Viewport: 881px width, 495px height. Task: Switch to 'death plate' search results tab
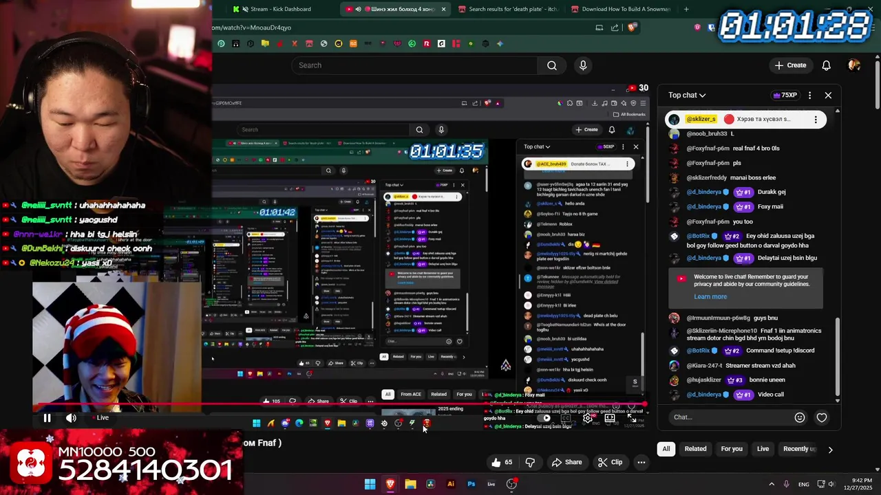coord(508,9)
